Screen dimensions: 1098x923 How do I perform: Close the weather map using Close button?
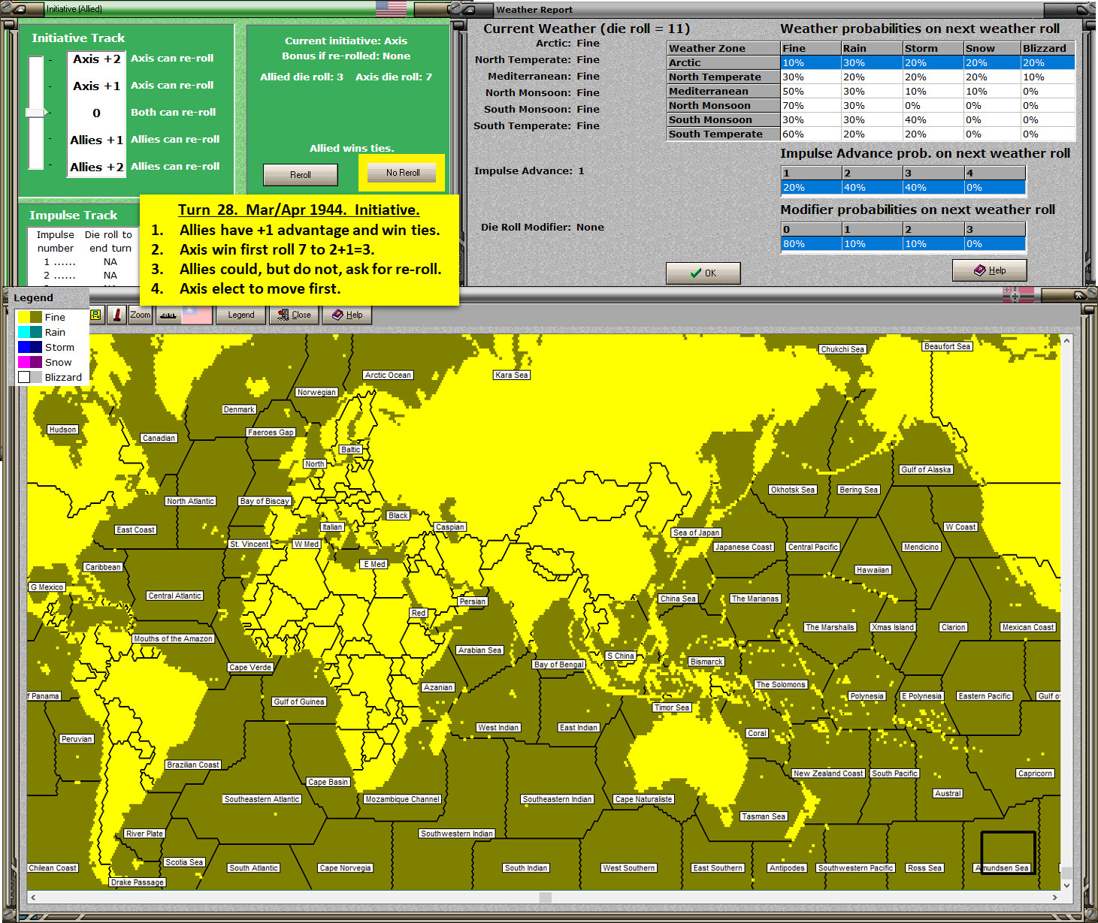tap(294, 315)
